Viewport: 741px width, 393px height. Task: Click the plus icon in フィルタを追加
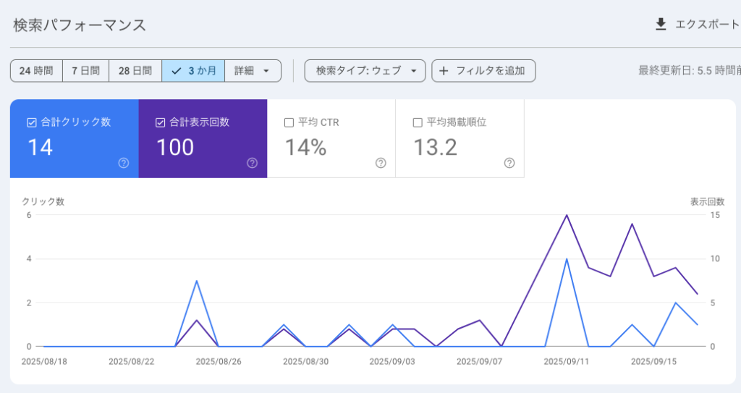(x=444, y=71)
